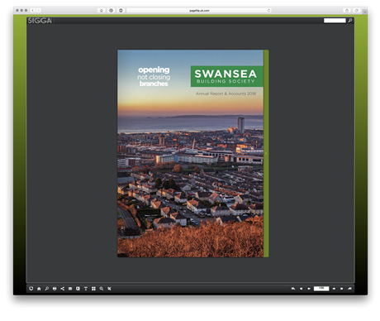
Task: Click the shield-shaped icon beside the home icon
Action: 31,289
